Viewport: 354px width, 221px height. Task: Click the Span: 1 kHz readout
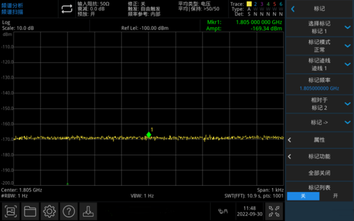(270, 190)
